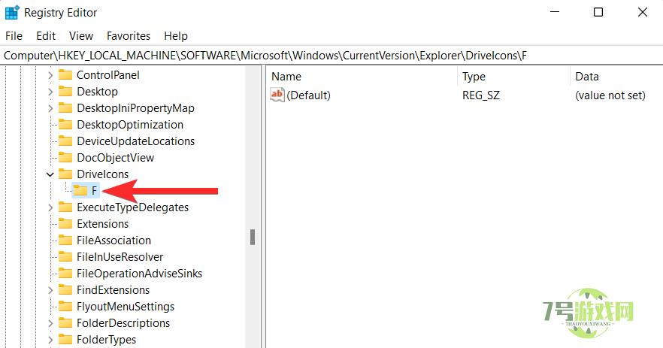The image size is (663, 348).
Task: Click the (value not set) data cell
Action: pyautogui.click(x=610, y=95)
